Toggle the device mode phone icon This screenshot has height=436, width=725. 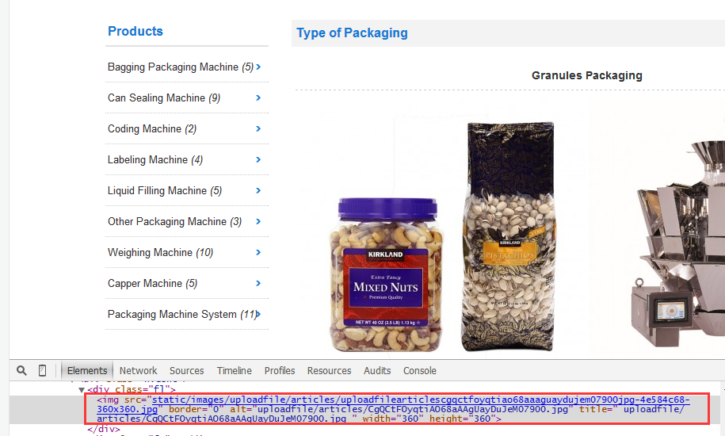[x=42, y=370]
